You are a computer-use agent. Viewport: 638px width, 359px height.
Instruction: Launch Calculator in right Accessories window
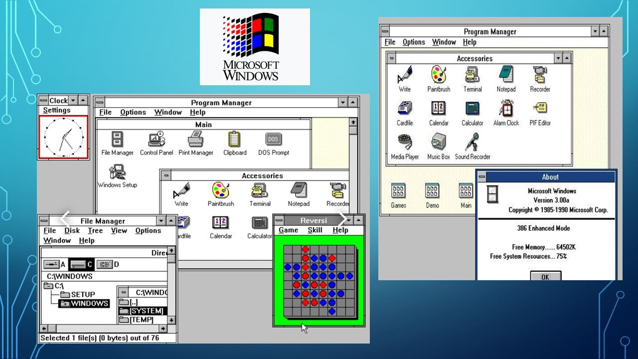[x=473, y=113]
